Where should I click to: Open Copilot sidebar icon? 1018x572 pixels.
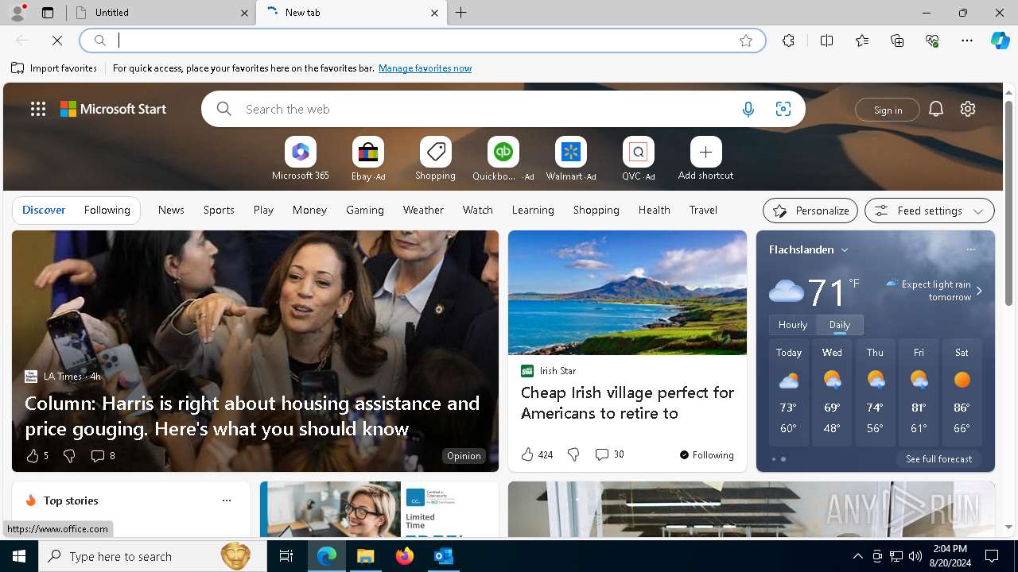coord(1000,41)
